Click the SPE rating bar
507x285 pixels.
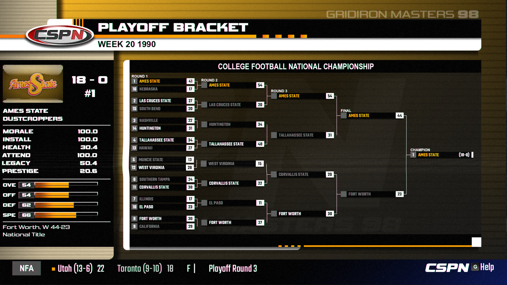click(66, 215)
